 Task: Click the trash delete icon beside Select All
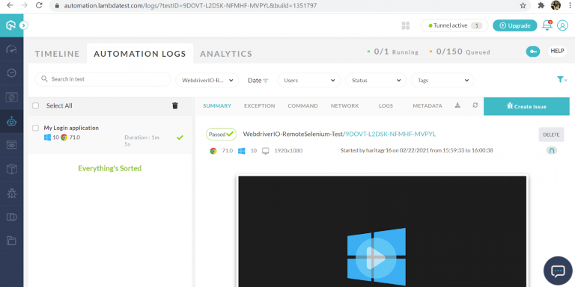(x=175, y=106)
